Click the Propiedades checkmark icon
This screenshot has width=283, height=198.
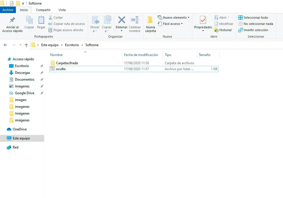click(203, 20)
